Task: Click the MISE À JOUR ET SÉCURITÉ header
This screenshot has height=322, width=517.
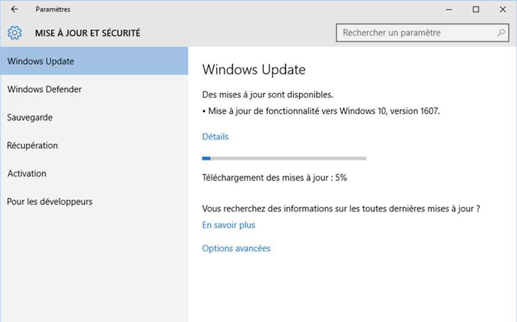Action: [x=88, y=33]
